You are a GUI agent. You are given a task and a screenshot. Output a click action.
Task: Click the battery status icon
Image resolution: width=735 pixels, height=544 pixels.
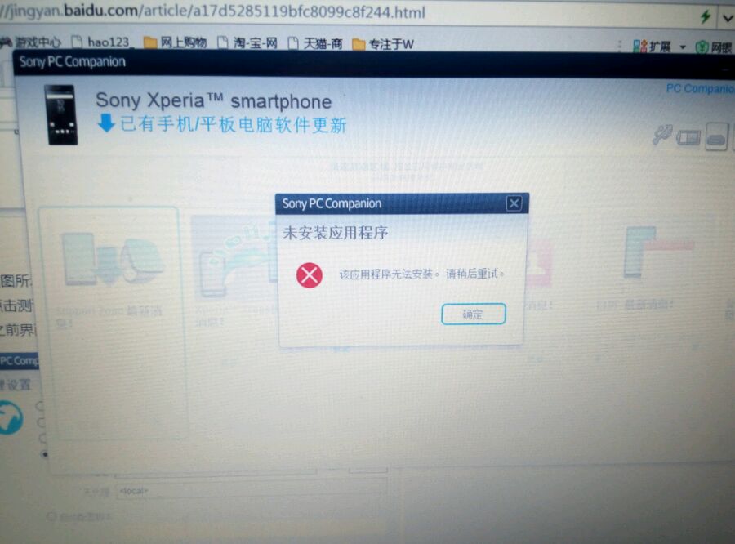tap(688, 138)
